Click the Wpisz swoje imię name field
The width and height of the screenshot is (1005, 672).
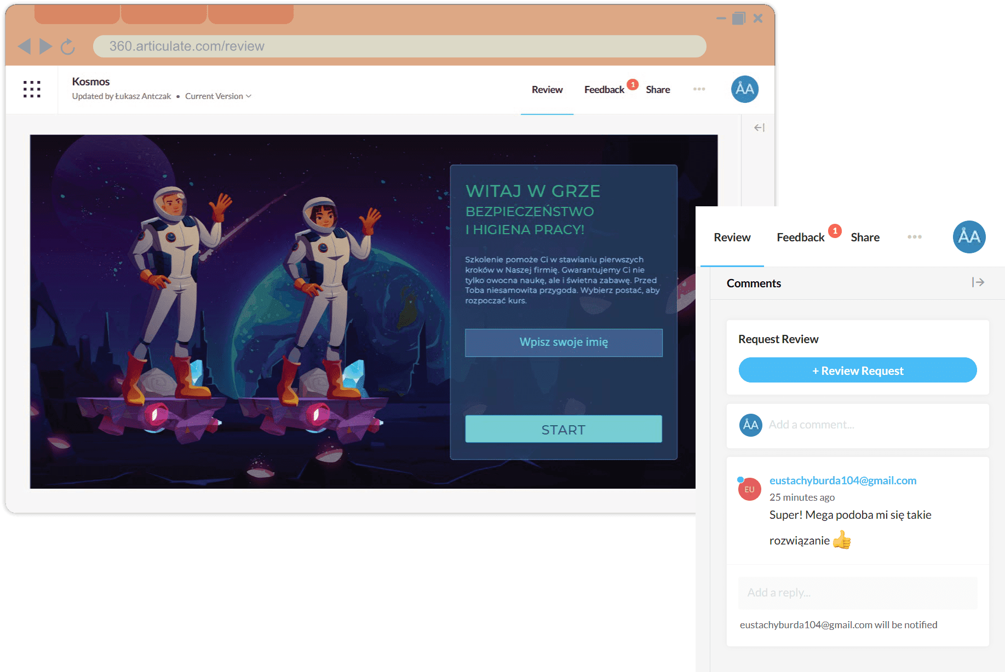coord(564,343)
